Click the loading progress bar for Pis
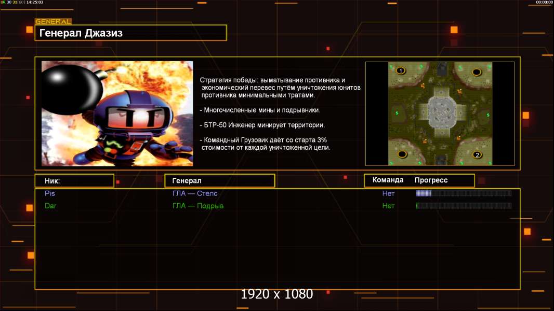 (x=464, y=193)
